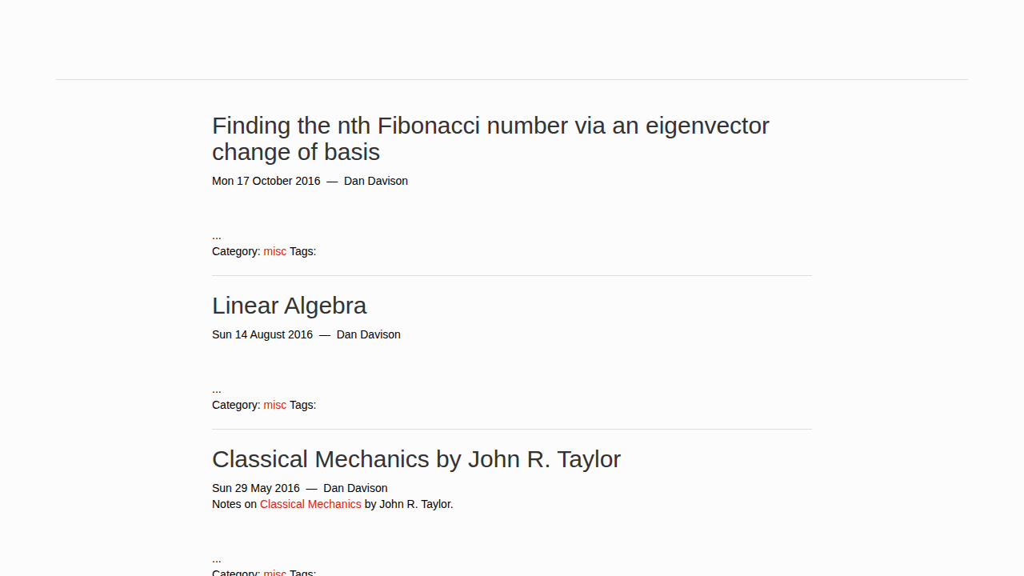1024x576 pixels.
Task: Click the Category label under the Linear Algebra post
Action: pos(236,405)
